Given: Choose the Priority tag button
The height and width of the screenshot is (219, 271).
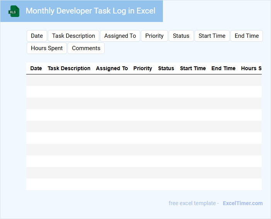Looking at the screenshot, I should pyautogui.click(x=154, y=36).
